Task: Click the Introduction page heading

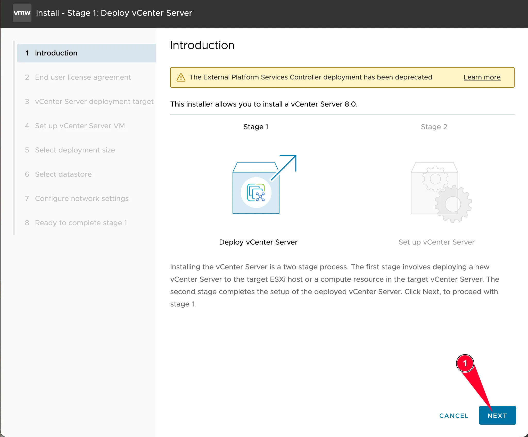Action: [202, 45]
